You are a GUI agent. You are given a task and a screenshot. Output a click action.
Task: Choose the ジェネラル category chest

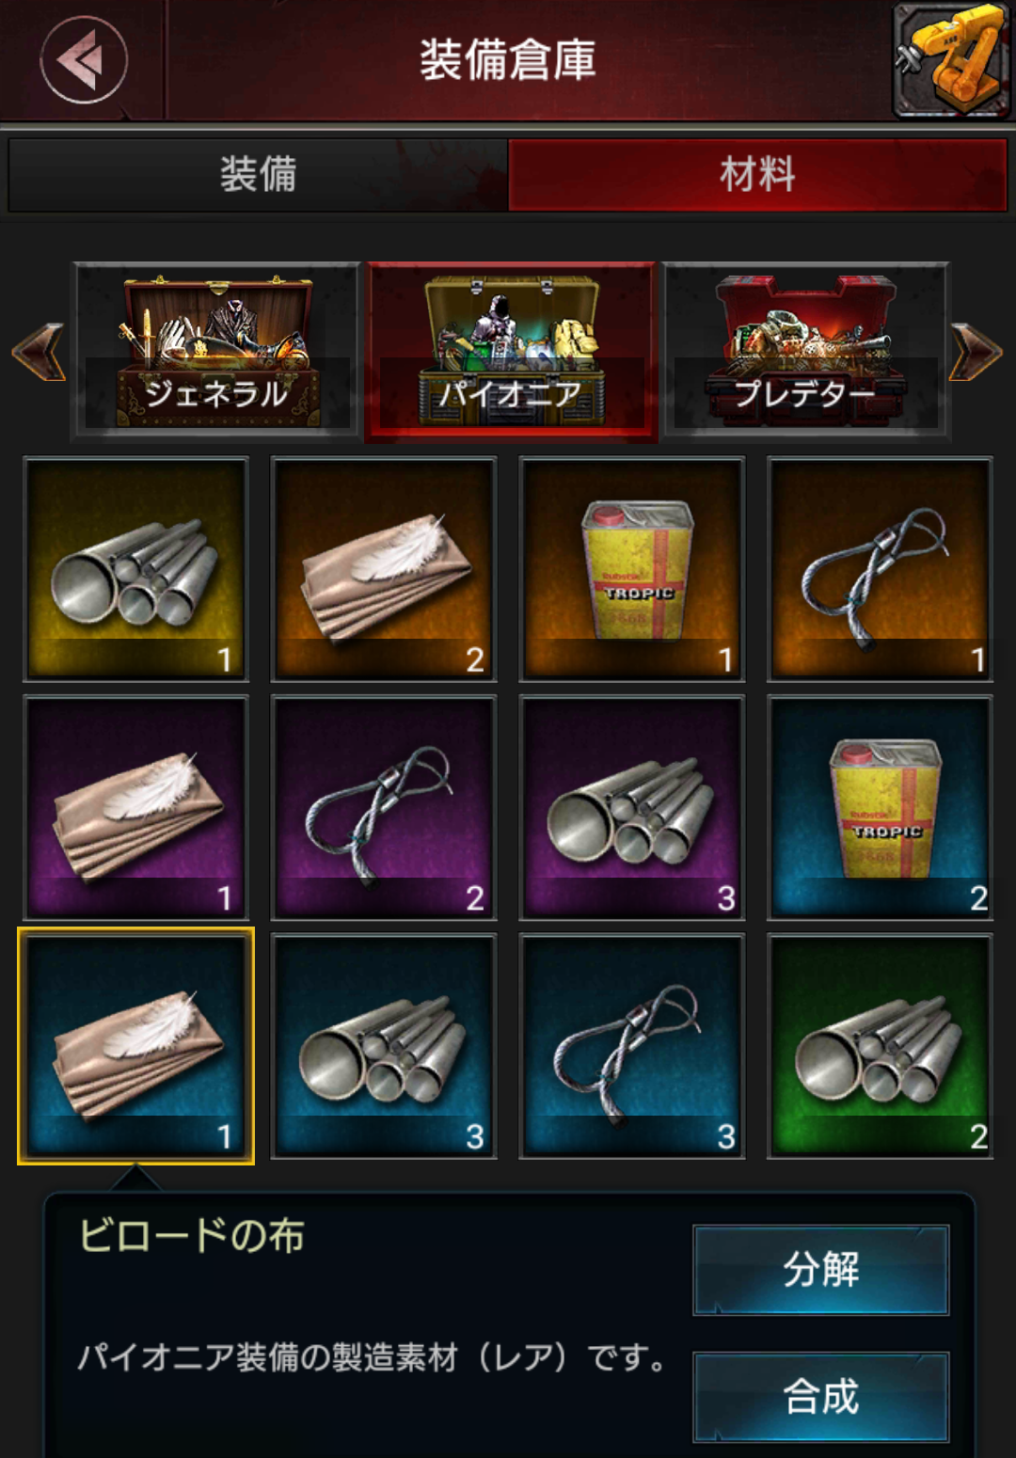pyautogui.click(x=217, y=351)
